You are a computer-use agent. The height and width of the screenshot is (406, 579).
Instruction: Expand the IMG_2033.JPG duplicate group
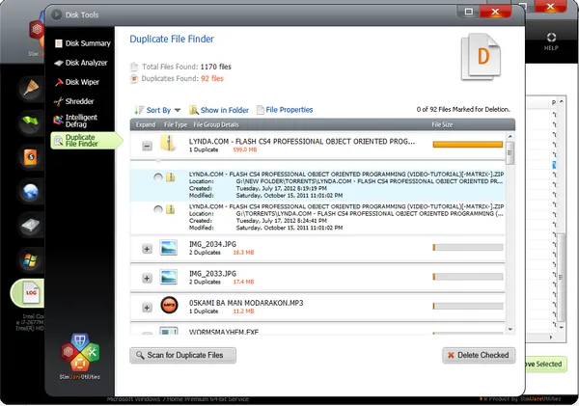click(147, 279)
